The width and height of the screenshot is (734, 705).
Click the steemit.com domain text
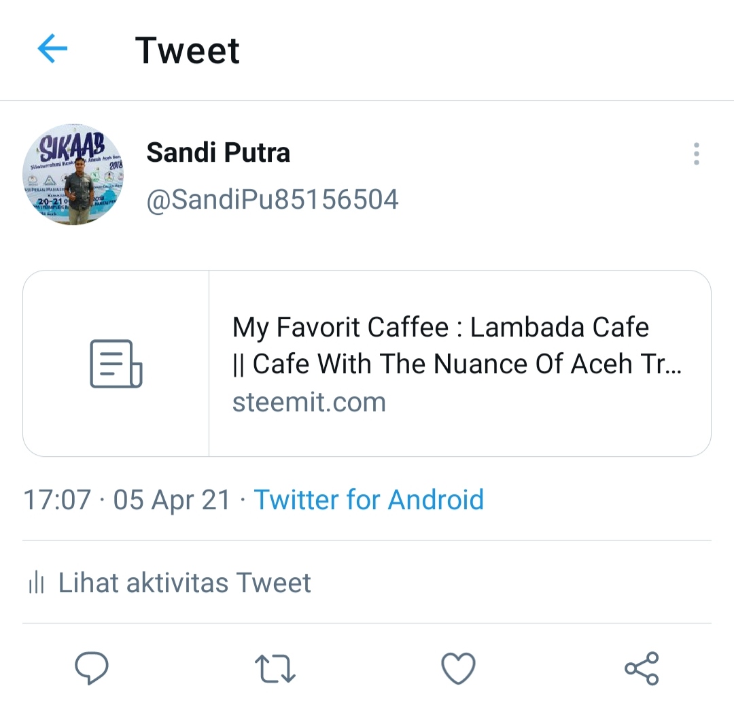click(309, 402)
